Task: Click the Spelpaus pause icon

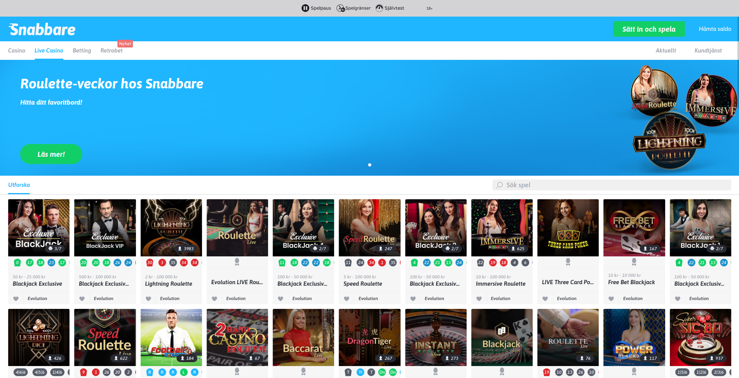Action: coord(305,8)
